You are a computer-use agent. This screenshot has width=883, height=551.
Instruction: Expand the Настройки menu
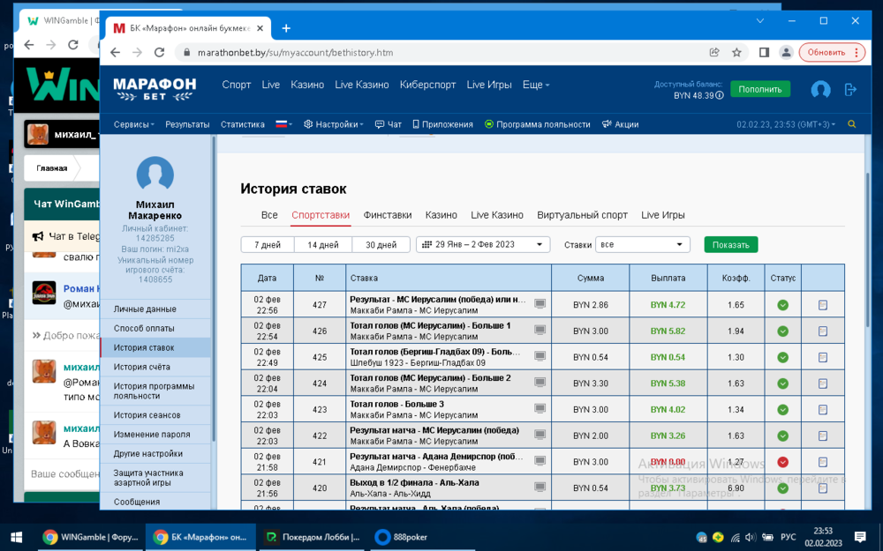(334, 124)
